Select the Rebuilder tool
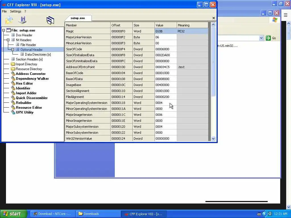Viewport: 291px width, 218px height. pos(24,103)
